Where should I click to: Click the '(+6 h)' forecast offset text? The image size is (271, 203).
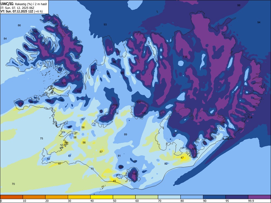38,11
